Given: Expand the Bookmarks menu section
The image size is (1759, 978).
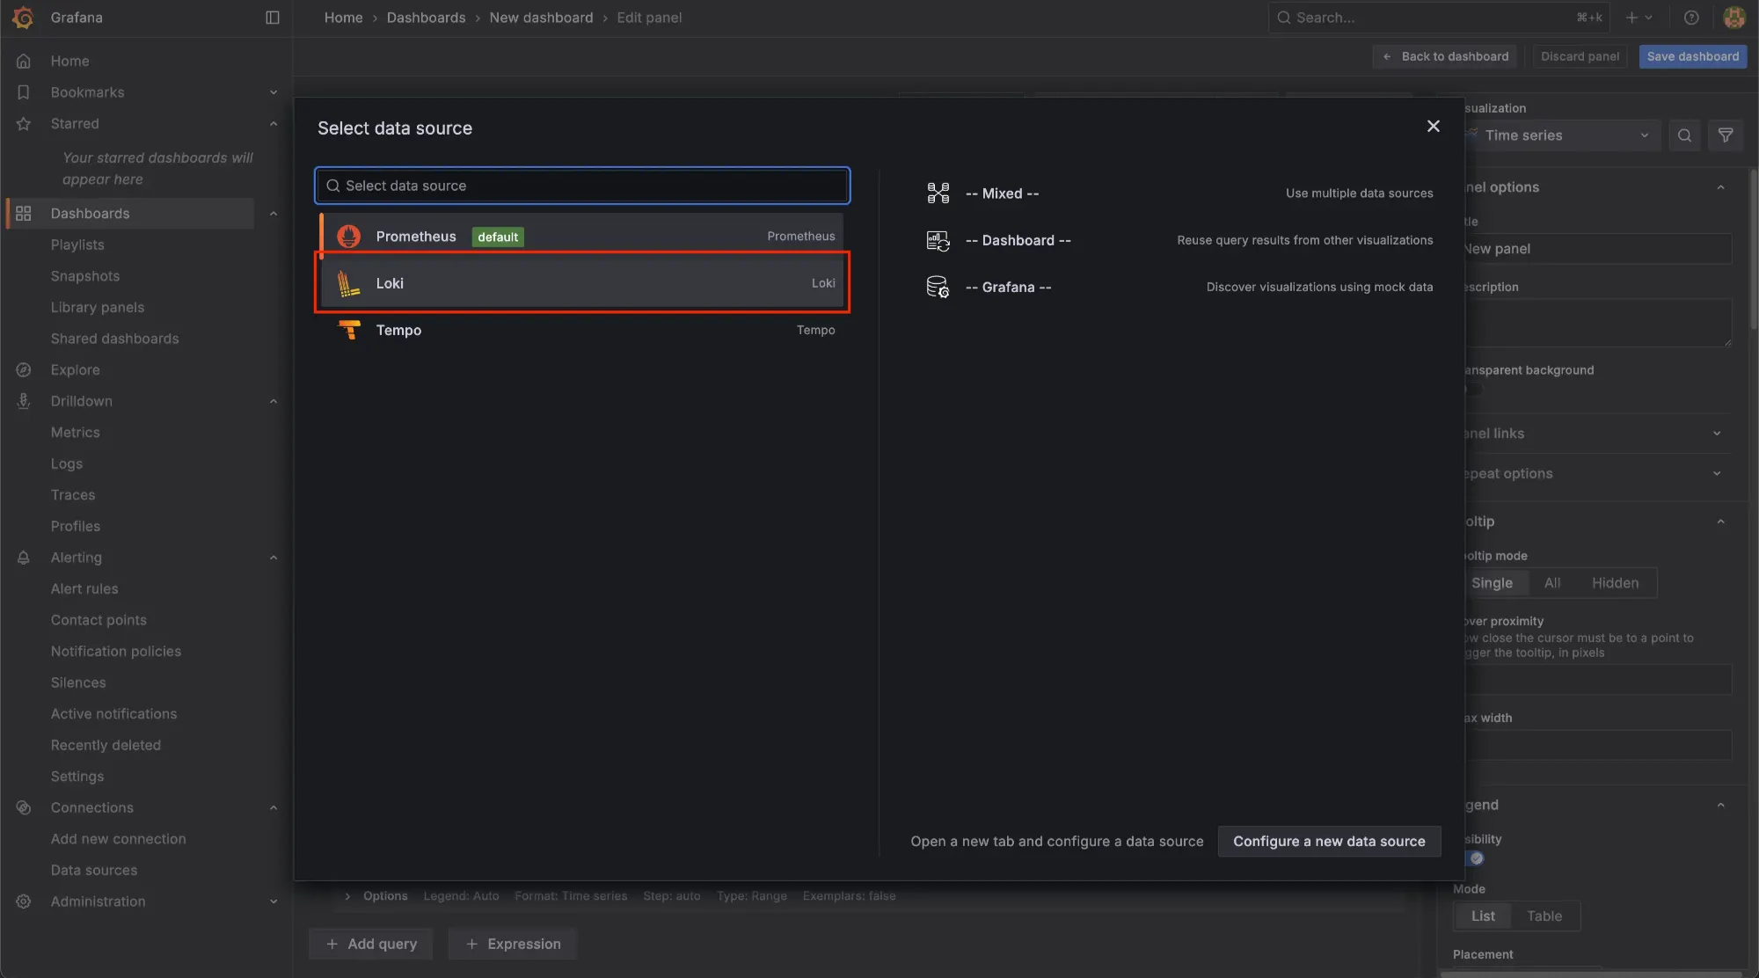Looking at the screenshot, I should [273, 92].
